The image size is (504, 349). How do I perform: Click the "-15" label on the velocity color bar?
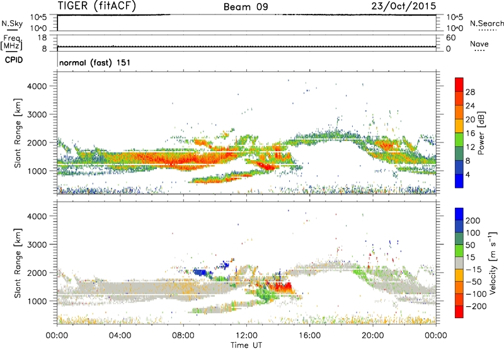coord(474,270)
